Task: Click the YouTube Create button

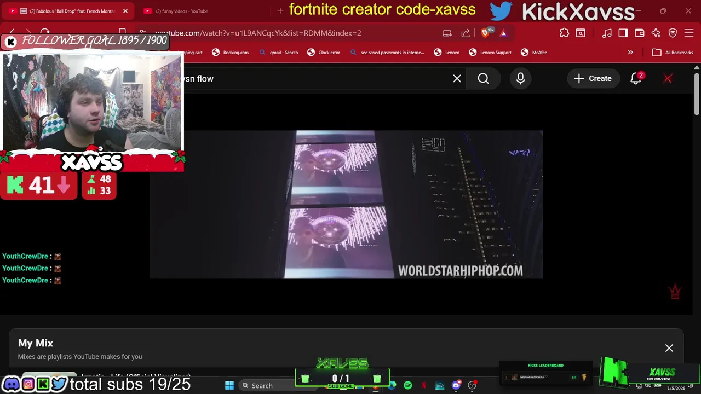Action: click(x=593, y=79)
